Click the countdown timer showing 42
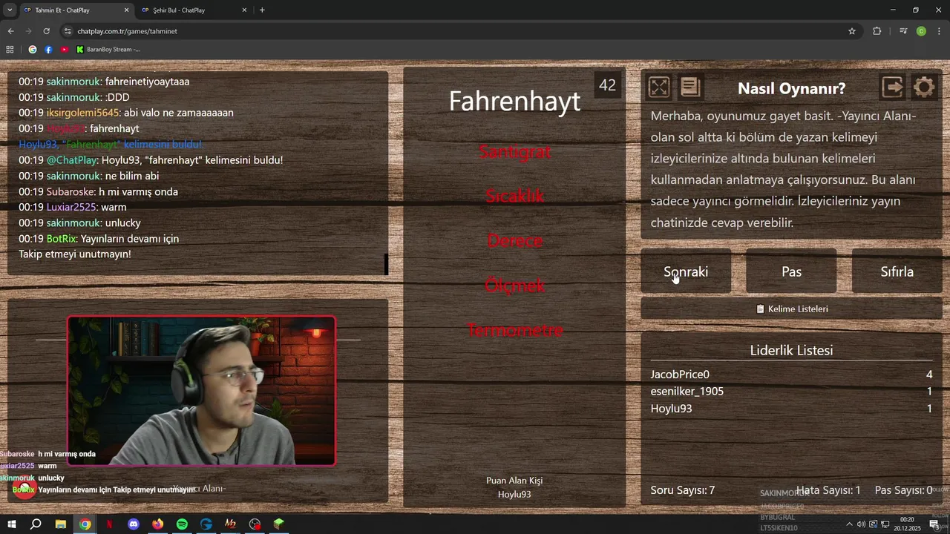Screen dimensions: 950x534 click(x=607, y=85)
